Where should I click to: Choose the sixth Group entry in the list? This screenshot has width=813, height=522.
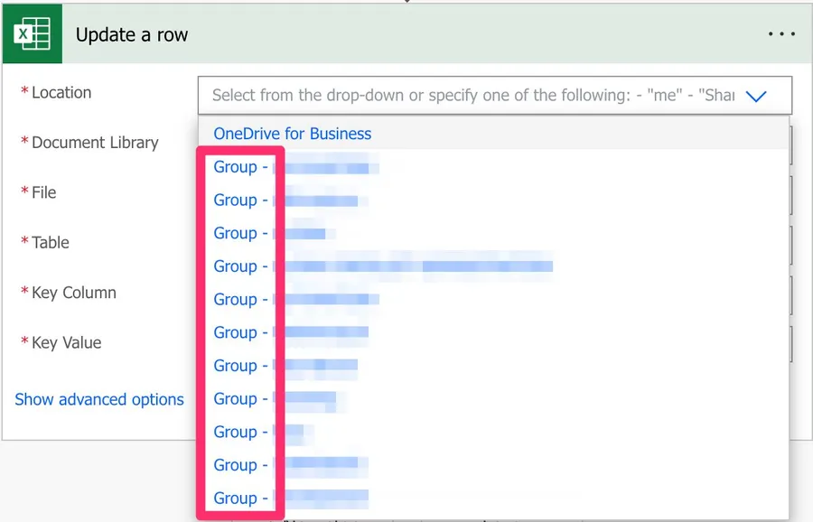[x=291, y=332]
